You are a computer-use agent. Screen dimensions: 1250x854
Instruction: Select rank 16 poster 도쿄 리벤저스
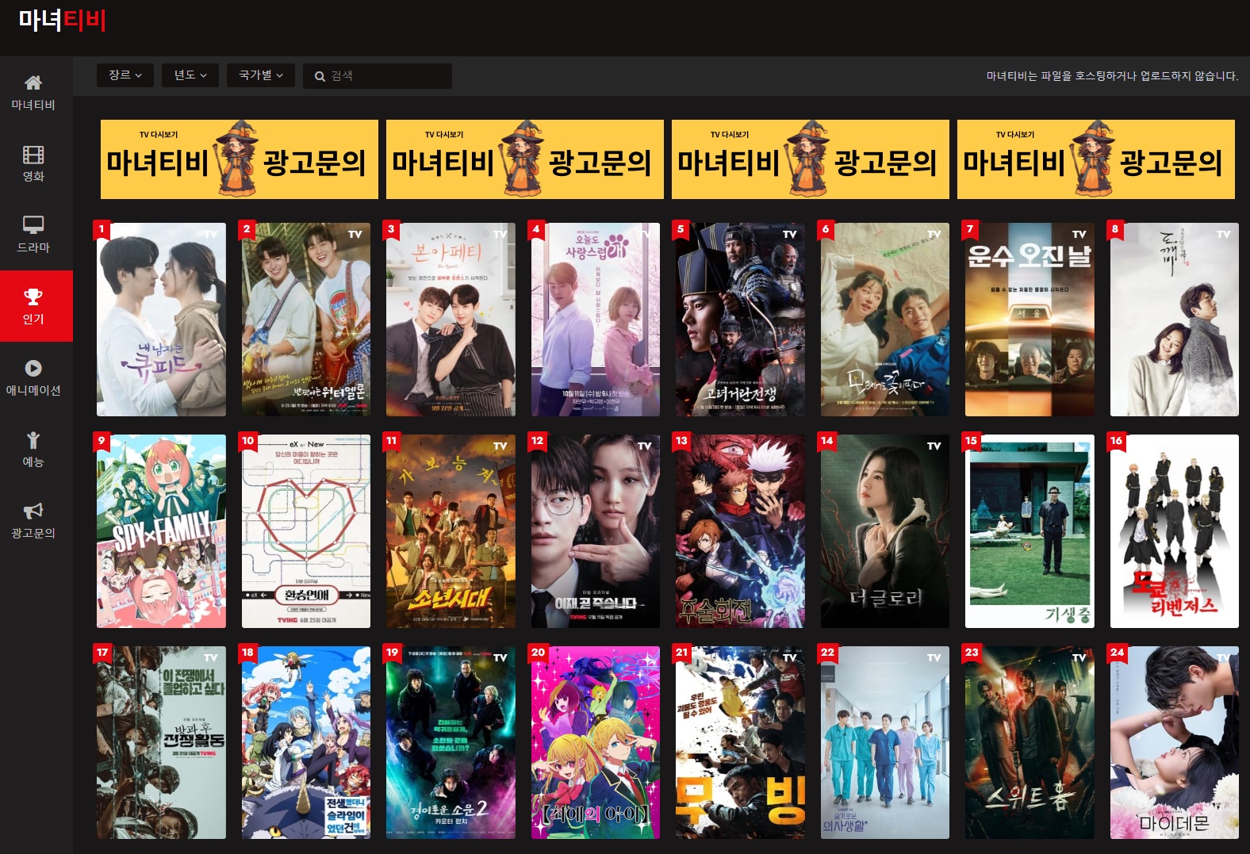[x=1175, y=531]
